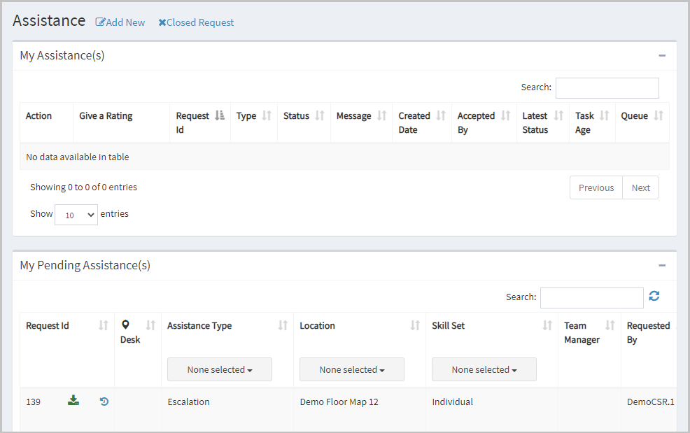
Task: Sort My Assistance table by Accepted By
Action: [x=506, y=115]
